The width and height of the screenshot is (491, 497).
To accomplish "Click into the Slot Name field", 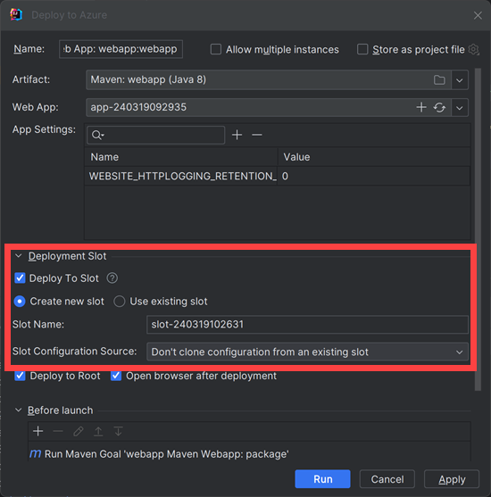I will [307, 325].
